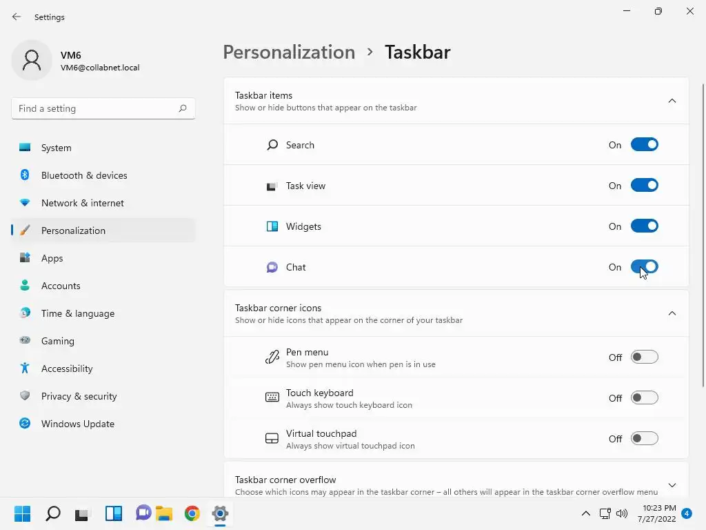Screen dimensions: 706x530
Task: Click the Search row magnifier icon
Action: point(272,145)
